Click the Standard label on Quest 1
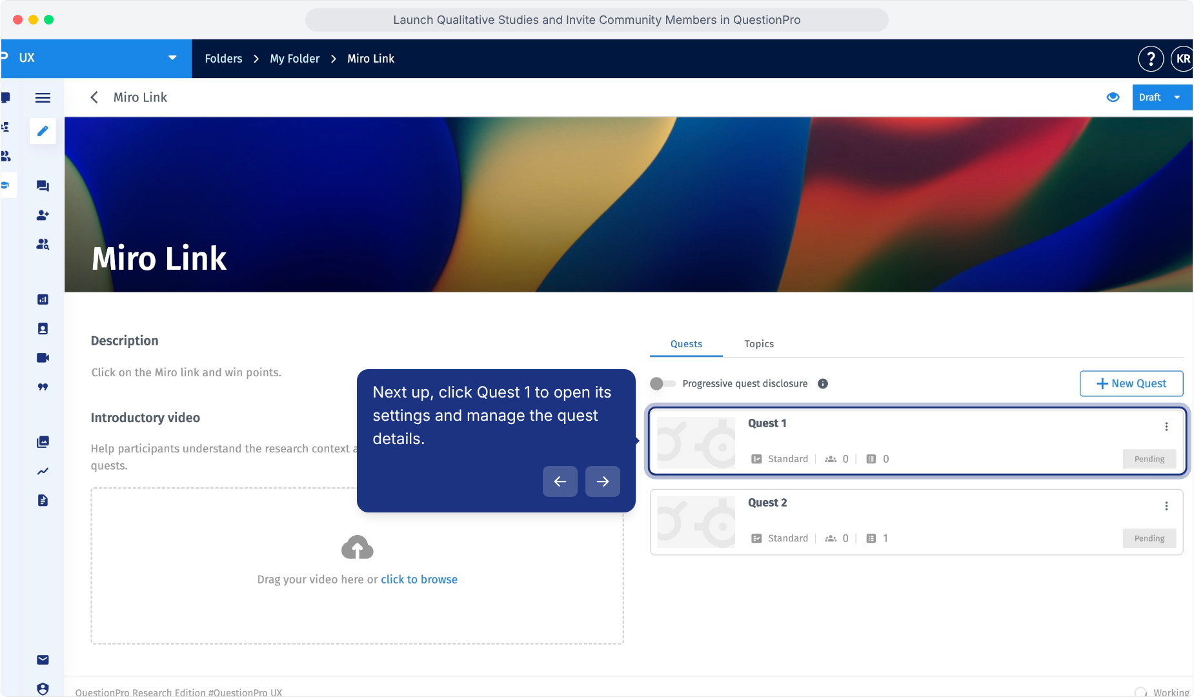This screenshot has width=1194, height=697. pos(788,459)
